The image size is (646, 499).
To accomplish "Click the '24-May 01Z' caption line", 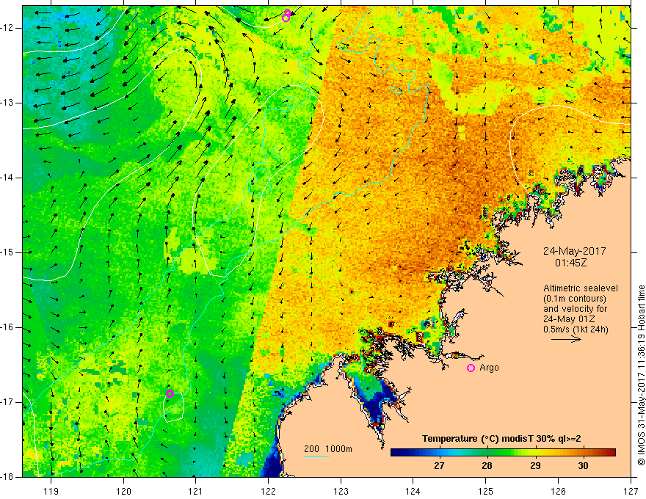I will (x=569, y=319).
